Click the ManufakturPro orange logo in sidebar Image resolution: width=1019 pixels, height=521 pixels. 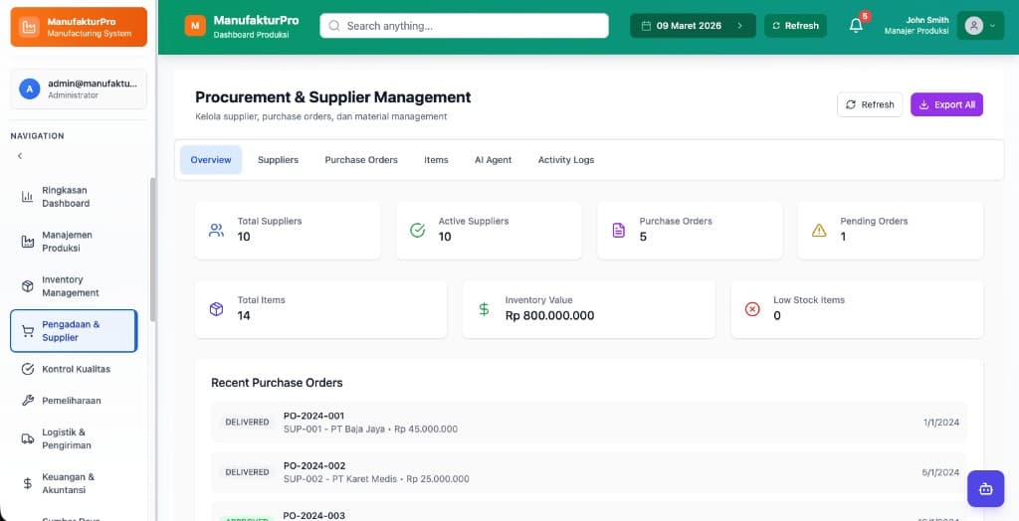click(x=29, y=27)
